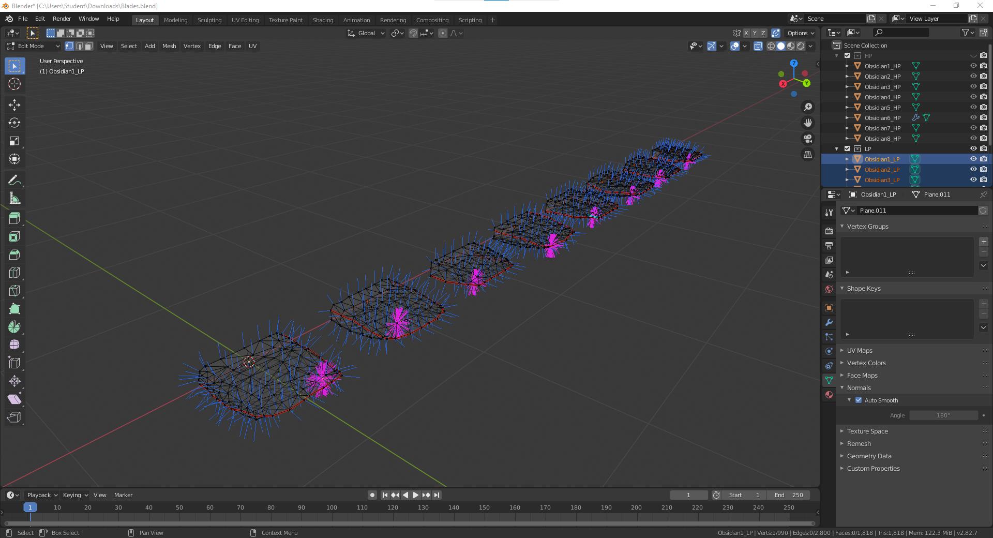Select the Scale tool
Image resolution: width=993 pixels, height=538 pixels.
pos(14,141)
